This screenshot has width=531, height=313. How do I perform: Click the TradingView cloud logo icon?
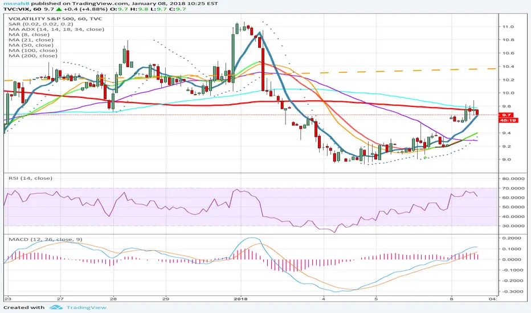[x=56, y=307]
